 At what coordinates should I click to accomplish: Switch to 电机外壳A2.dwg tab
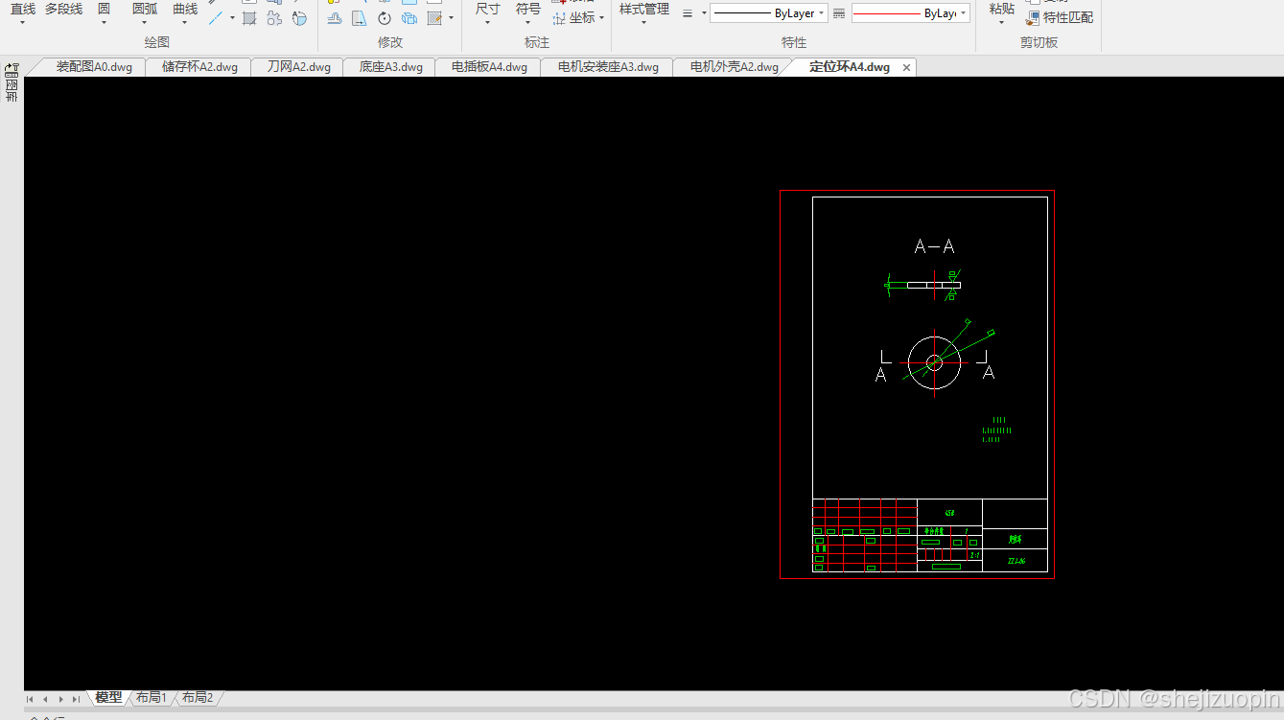735,67
